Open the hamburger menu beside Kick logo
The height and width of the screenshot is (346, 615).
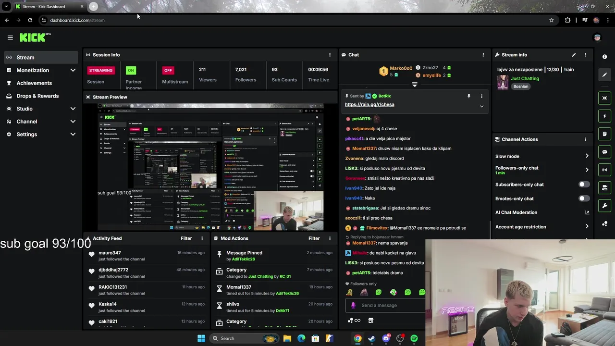[x=10, y=37]
